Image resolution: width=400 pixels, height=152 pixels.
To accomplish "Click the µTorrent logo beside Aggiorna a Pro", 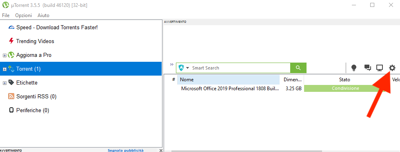I will 11,54.
